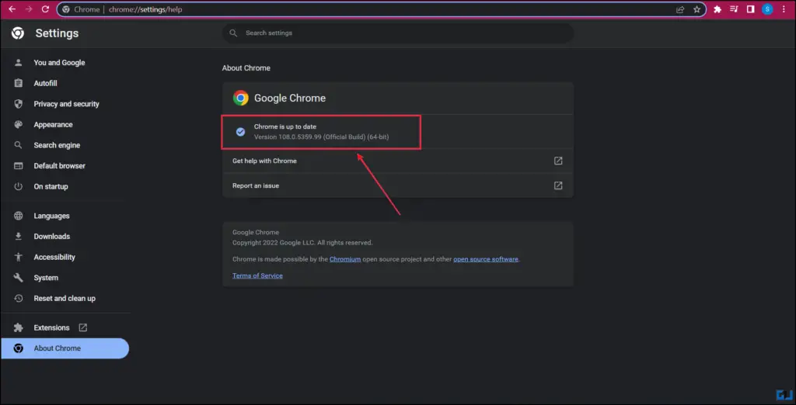Click the download arrow icon for Downloads
The height and width of the screenshot is (405, 796).
pos(19,237)
